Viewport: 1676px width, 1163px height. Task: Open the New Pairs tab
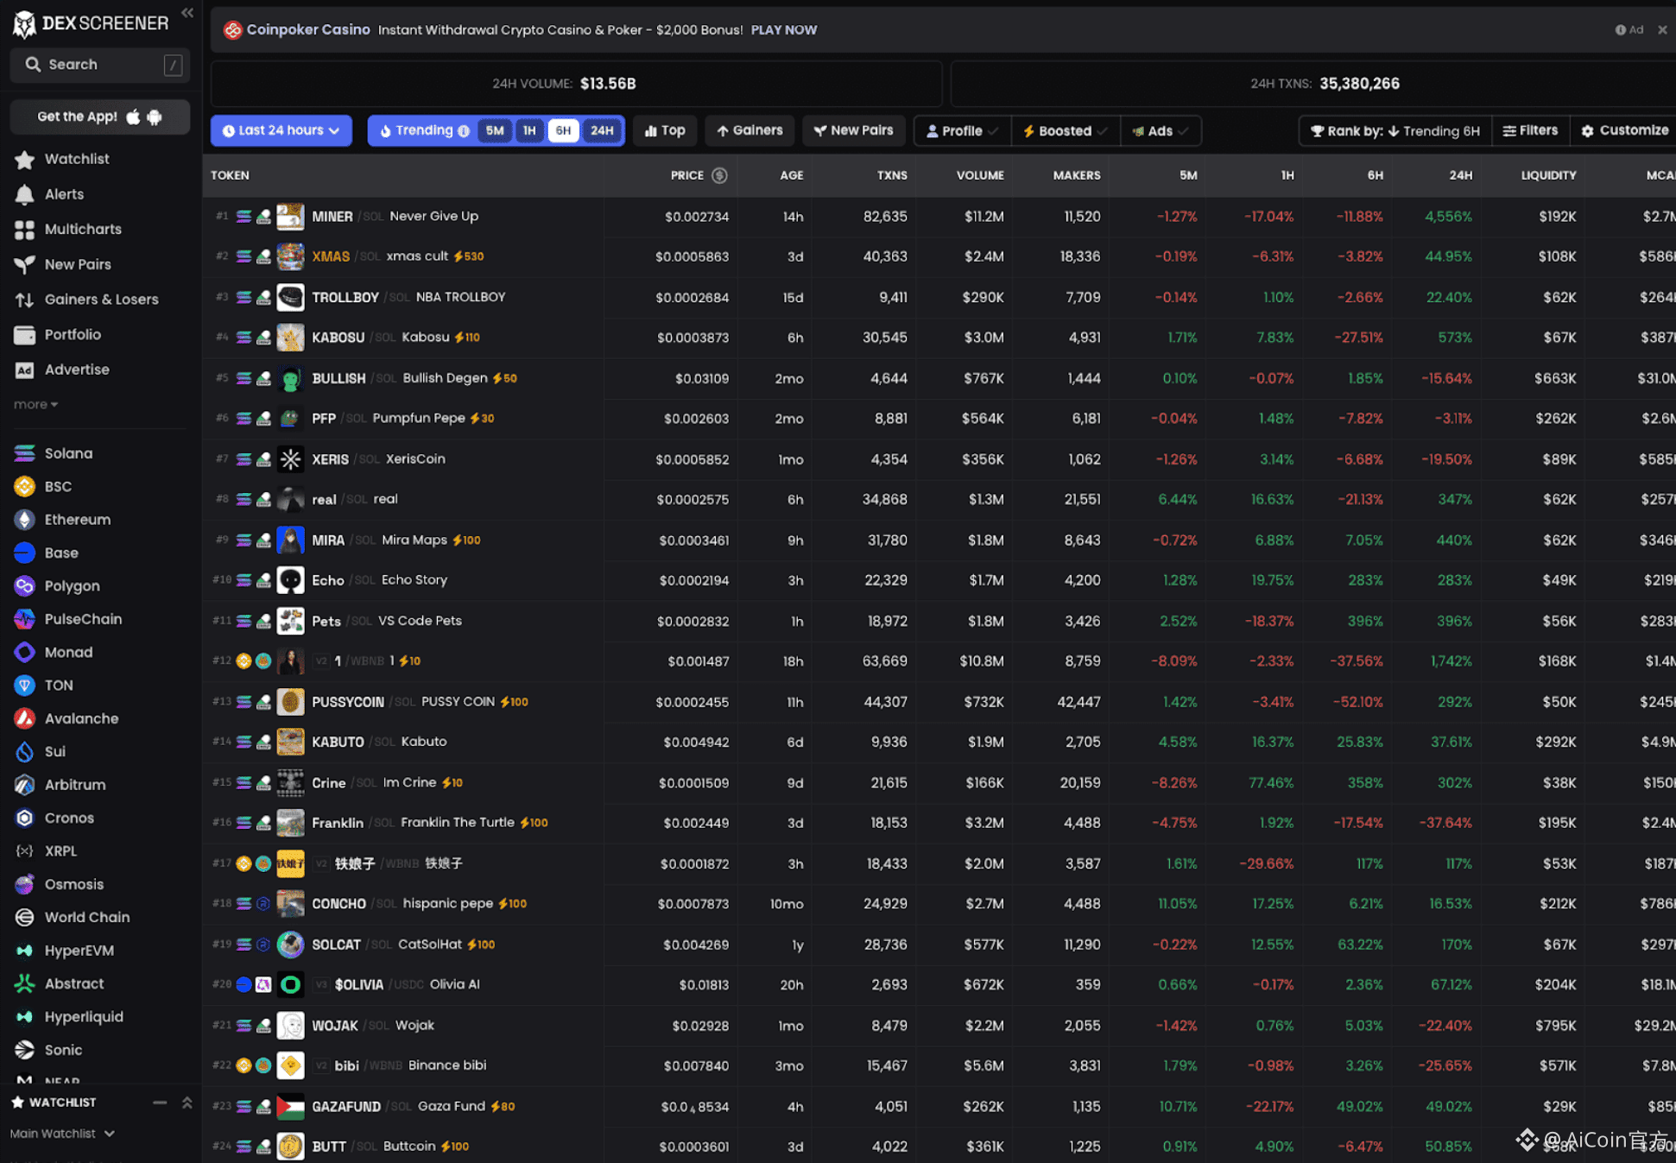(x=853, y=131)
